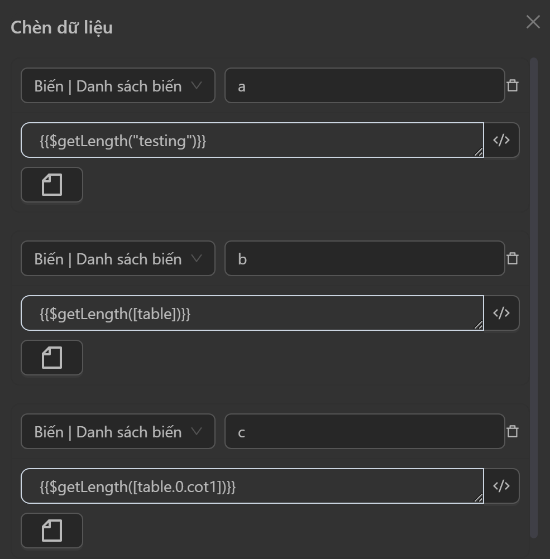This screenshot has height=559, width=550.
Task: Expand third 'Biến | Danh sách biến' dropdown
Action: [118, 432]
